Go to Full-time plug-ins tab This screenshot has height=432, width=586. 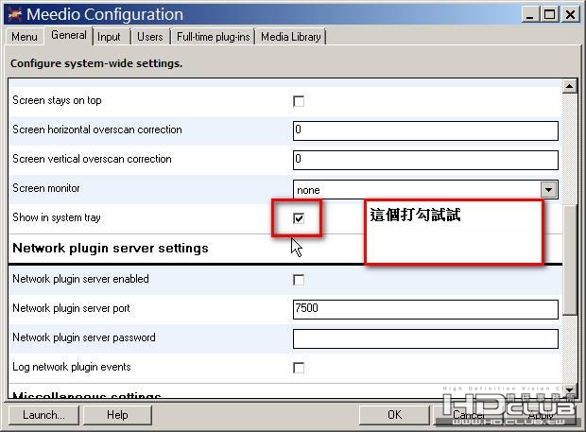[213, 37]
